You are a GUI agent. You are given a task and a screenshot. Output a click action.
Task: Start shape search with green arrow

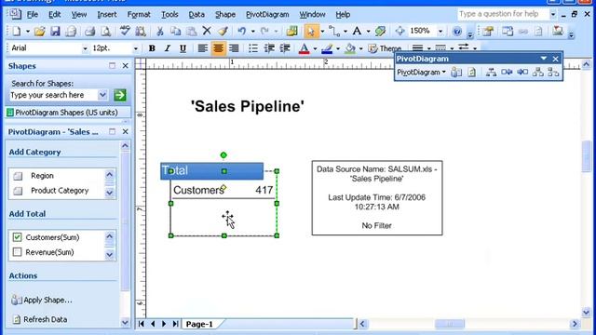pyautogui.click(x=120, y=95)
